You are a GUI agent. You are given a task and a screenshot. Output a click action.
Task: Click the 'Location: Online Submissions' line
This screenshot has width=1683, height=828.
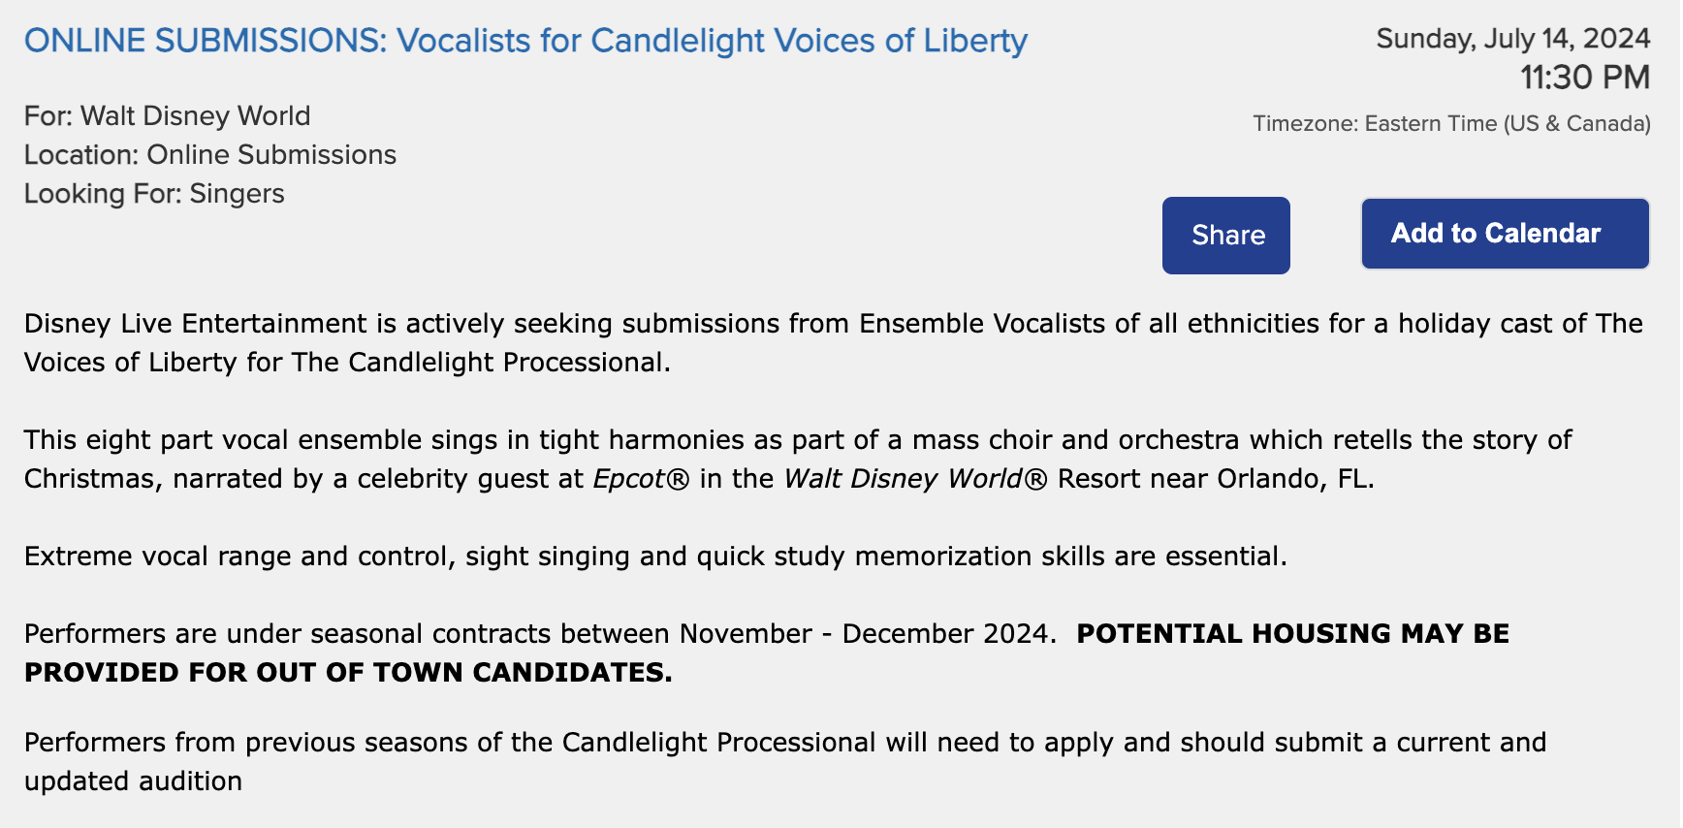click(x=209, y=155)
